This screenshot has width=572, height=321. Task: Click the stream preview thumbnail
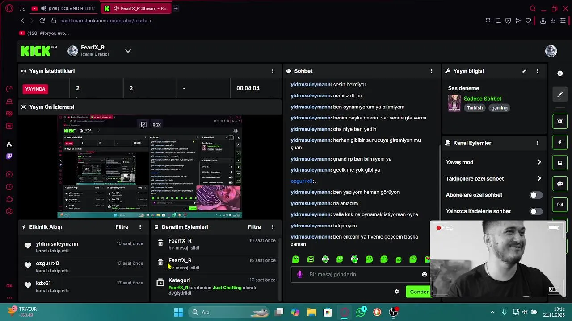[150, 167]
